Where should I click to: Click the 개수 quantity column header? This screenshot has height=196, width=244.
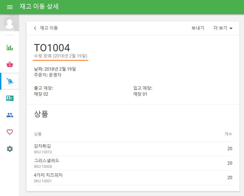[x=229, y=134]
